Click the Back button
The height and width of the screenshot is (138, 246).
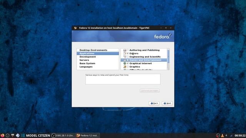pyautogui.click(x=154, y=103)
